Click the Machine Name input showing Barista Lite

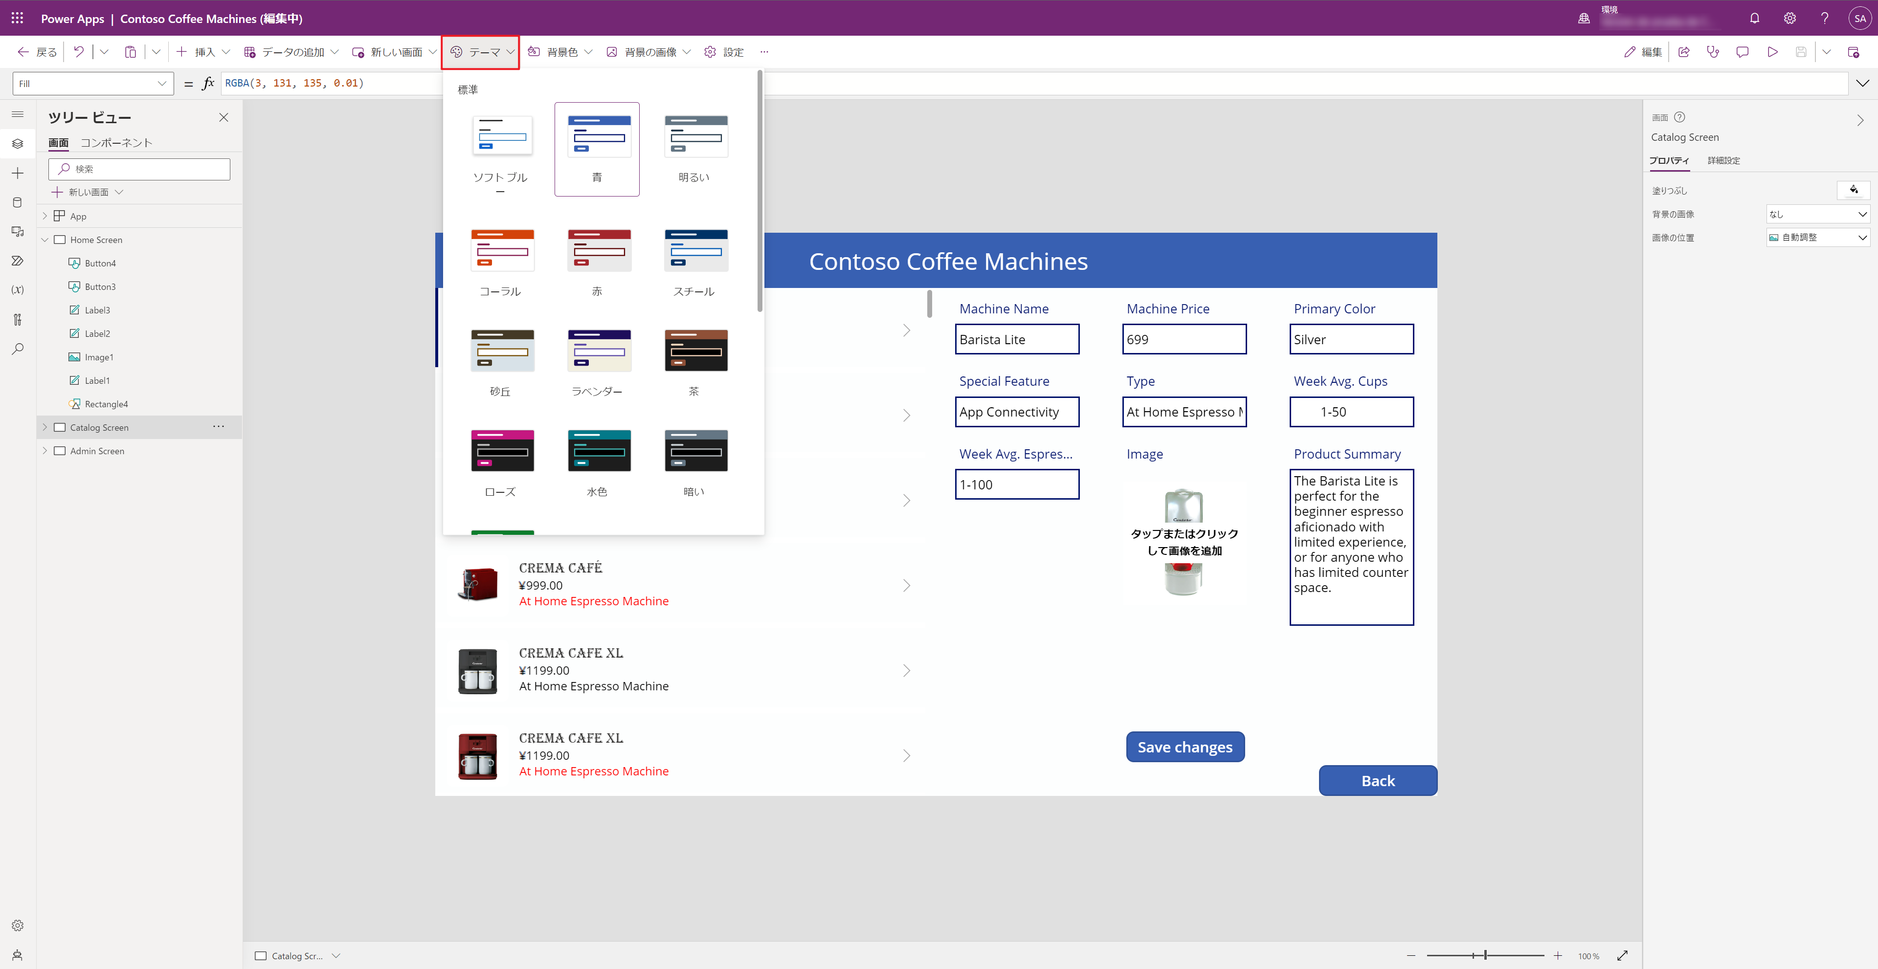1016,339
